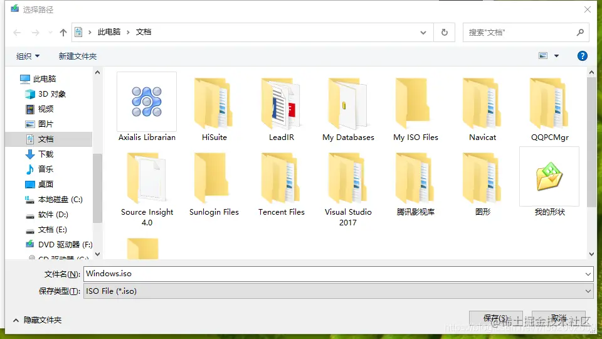The width and height of the screenshot is (602, 339).
Task: Click 此电脑 breadcrumb in address bar
Action: point(109,32)
